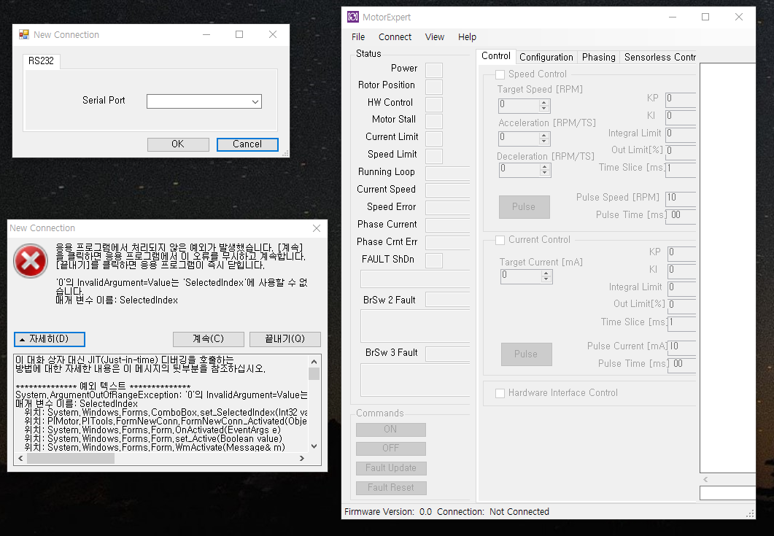Open the View menu in MotorExpert
774x536 pixels.
tap(434, 37)
